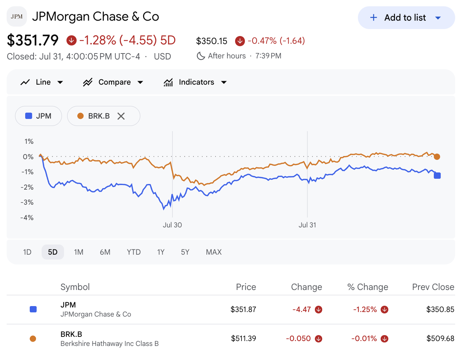Click the Line label in chart toolbar
The width and height of the screenshot is (466, 354).
43,82
